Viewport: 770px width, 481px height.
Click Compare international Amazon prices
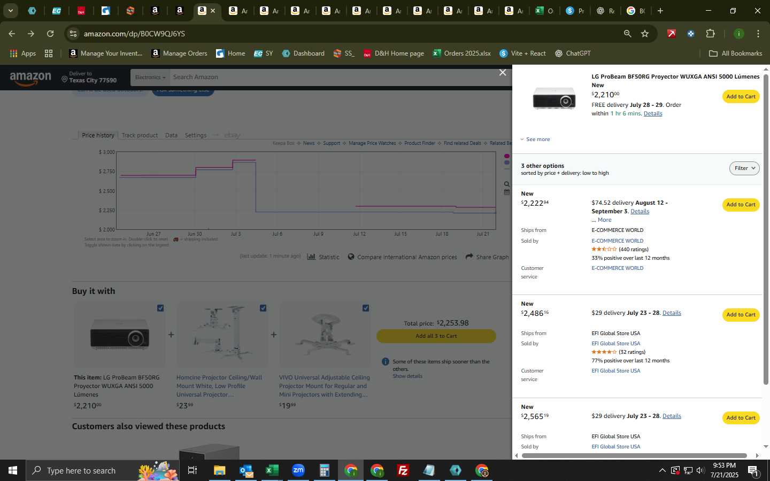402,257
